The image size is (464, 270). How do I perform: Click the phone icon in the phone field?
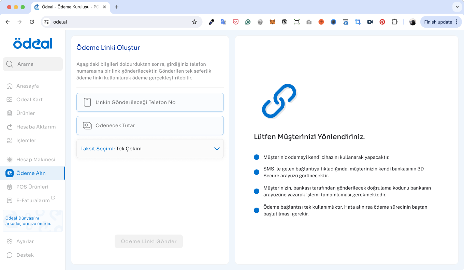click(x=87, y=102)
